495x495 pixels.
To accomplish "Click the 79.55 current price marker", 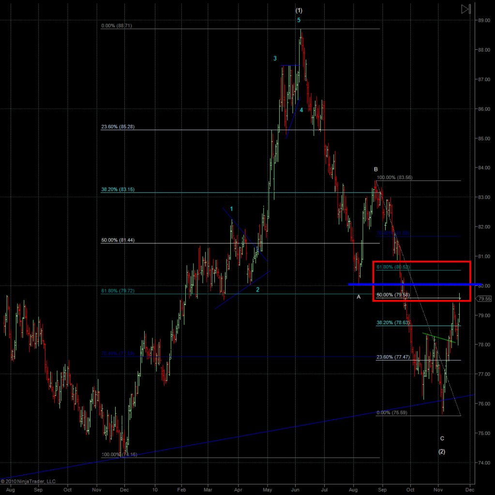I will 484,299.
